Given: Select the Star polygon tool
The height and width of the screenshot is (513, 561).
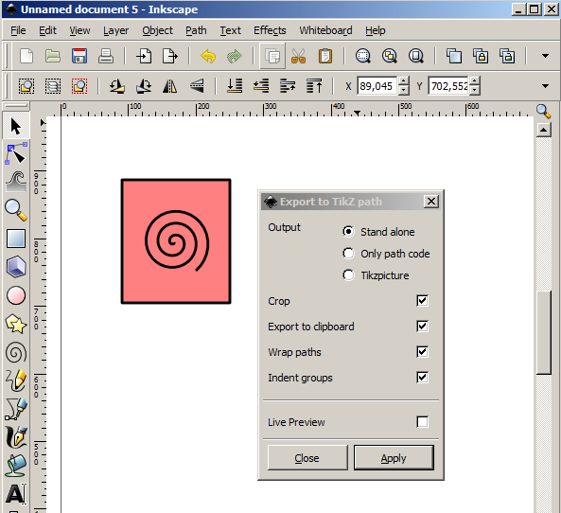Looking at the screenshot, I should 16,324.
